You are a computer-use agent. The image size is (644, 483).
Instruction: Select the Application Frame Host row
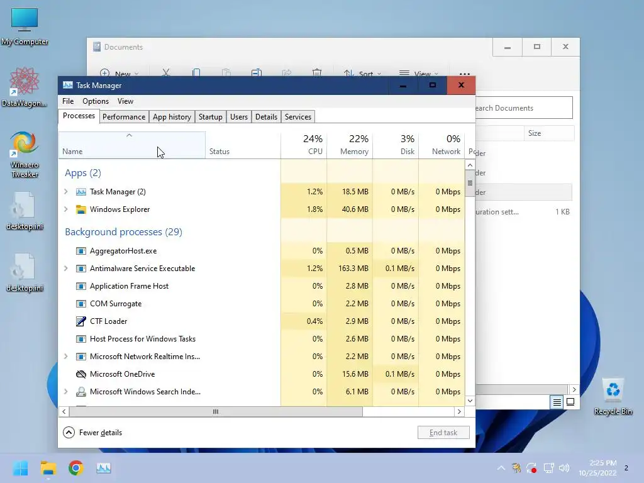pyautogui.click(x=262, y=286)
